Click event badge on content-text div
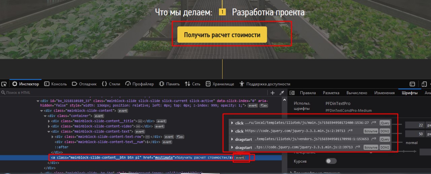The width and height of the screenshot is (431, 174). (140, 132)
